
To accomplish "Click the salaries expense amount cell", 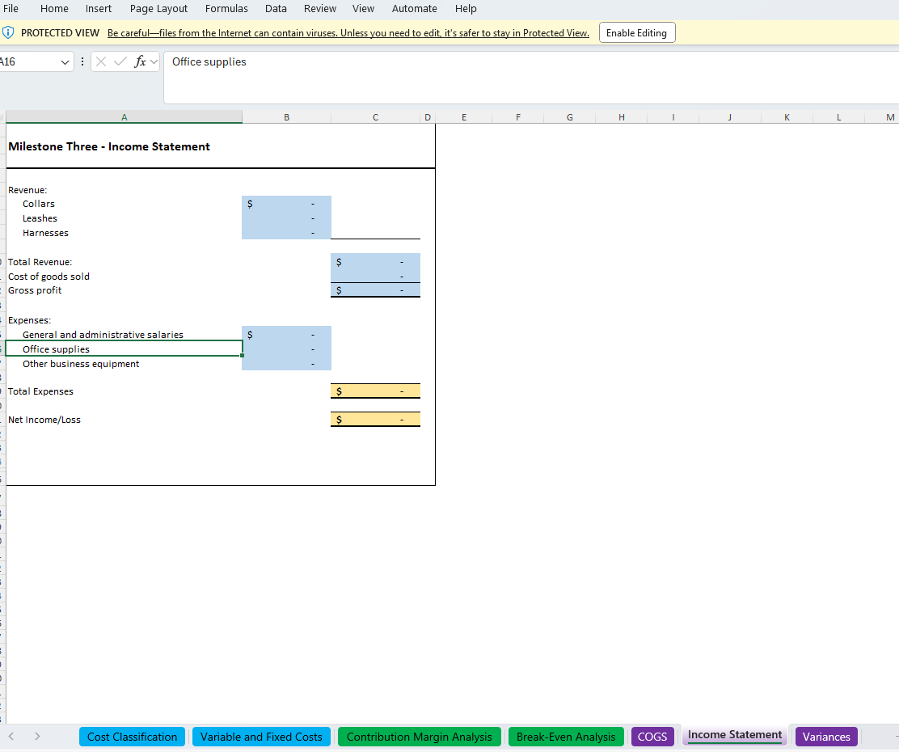I will click(287, 335).
